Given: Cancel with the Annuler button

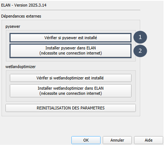Looking at the screenshot, I should pos(117,140).
